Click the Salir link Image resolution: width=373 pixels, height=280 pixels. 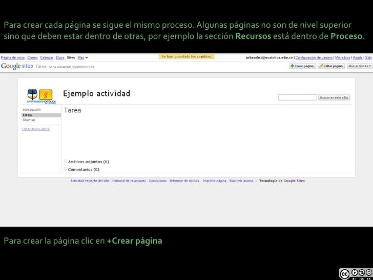tap(368, 57)
